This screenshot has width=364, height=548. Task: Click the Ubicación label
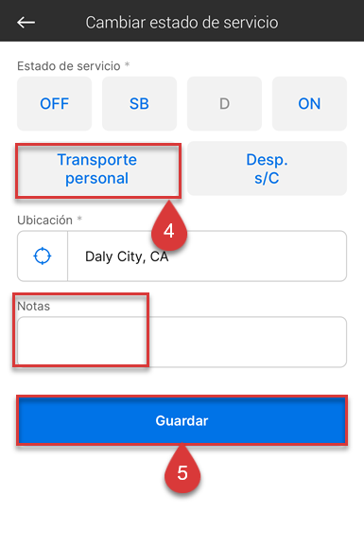click(x=45, y=221)
